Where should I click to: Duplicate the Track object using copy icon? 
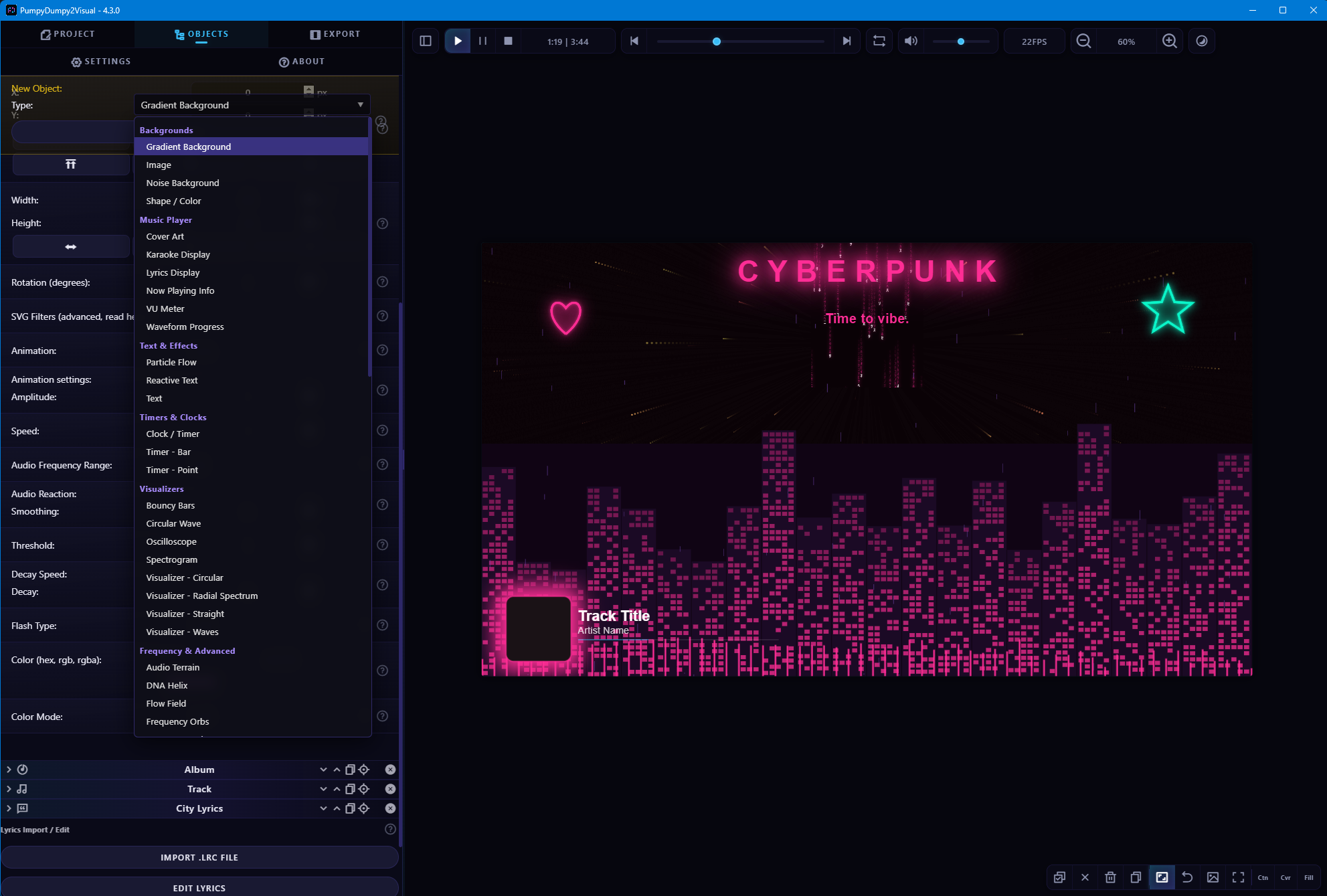tap(350, 789)
